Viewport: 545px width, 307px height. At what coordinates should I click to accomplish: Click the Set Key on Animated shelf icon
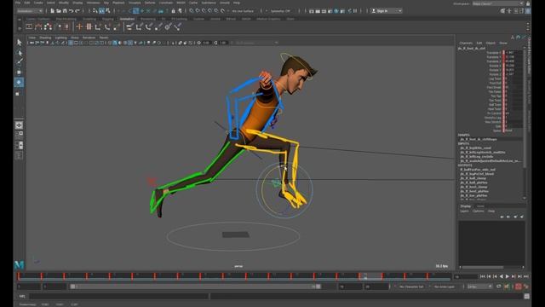[89, 26]
